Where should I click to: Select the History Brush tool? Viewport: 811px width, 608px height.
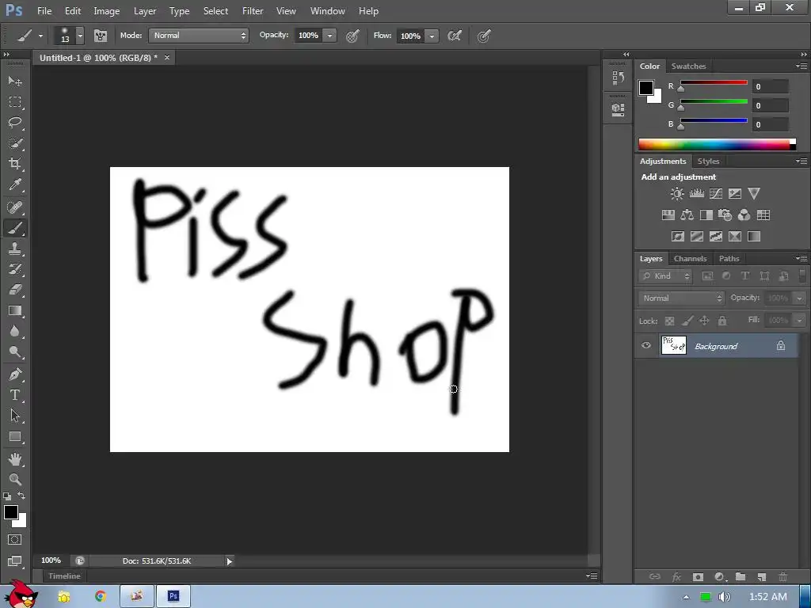tap(15, 269)
